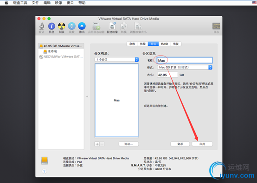Select the Mac partition block in layout
Image resolution: width=257 pixels, height=183 pixels.
point(116,100)
